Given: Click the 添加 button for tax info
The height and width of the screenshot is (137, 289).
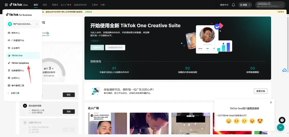Looking at the screenshot, I should 69,111.
